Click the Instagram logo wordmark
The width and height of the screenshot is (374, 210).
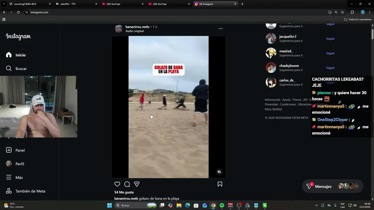pyautogui.click(x=18, y=36)
